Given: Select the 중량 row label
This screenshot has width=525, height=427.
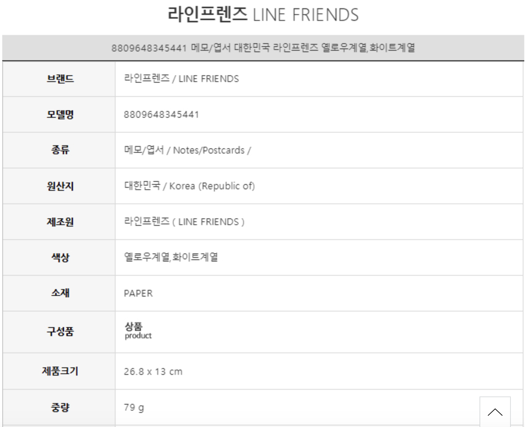Looking at the screenshot, I should tap(60, 407).
